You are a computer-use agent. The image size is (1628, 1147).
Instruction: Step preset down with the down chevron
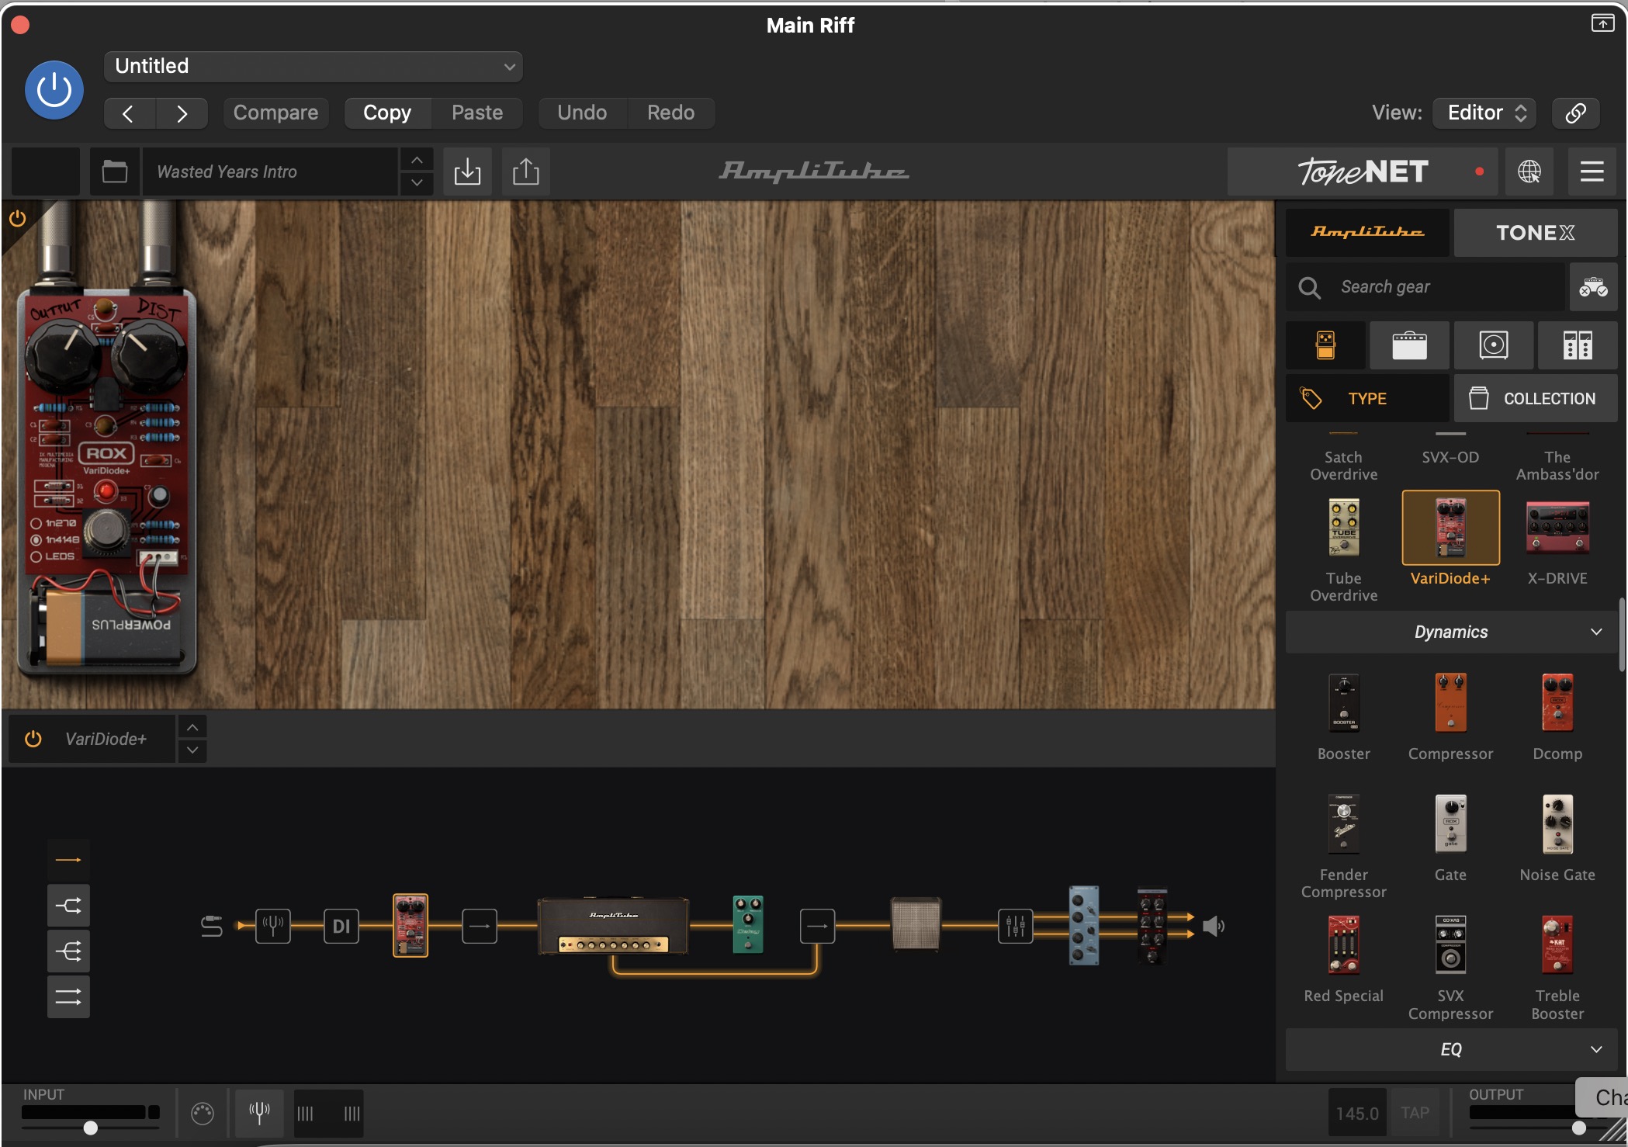click(417, 183)
